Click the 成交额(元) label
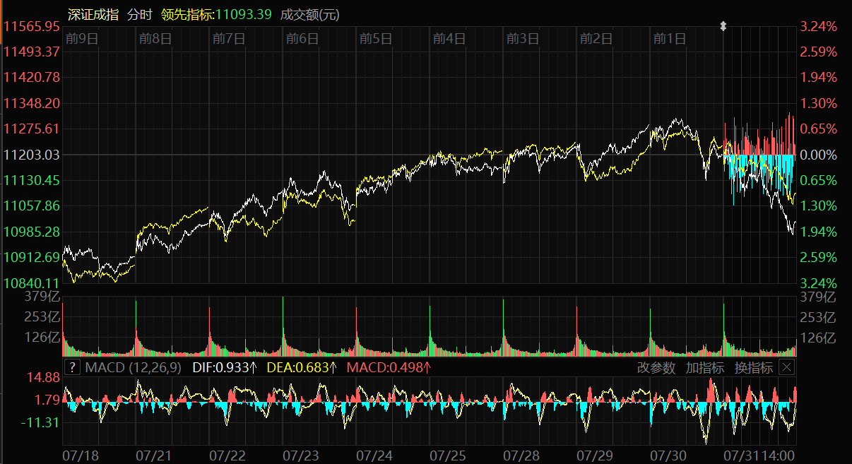This screenshot has width=852, height=464. (x=310, y=14)
